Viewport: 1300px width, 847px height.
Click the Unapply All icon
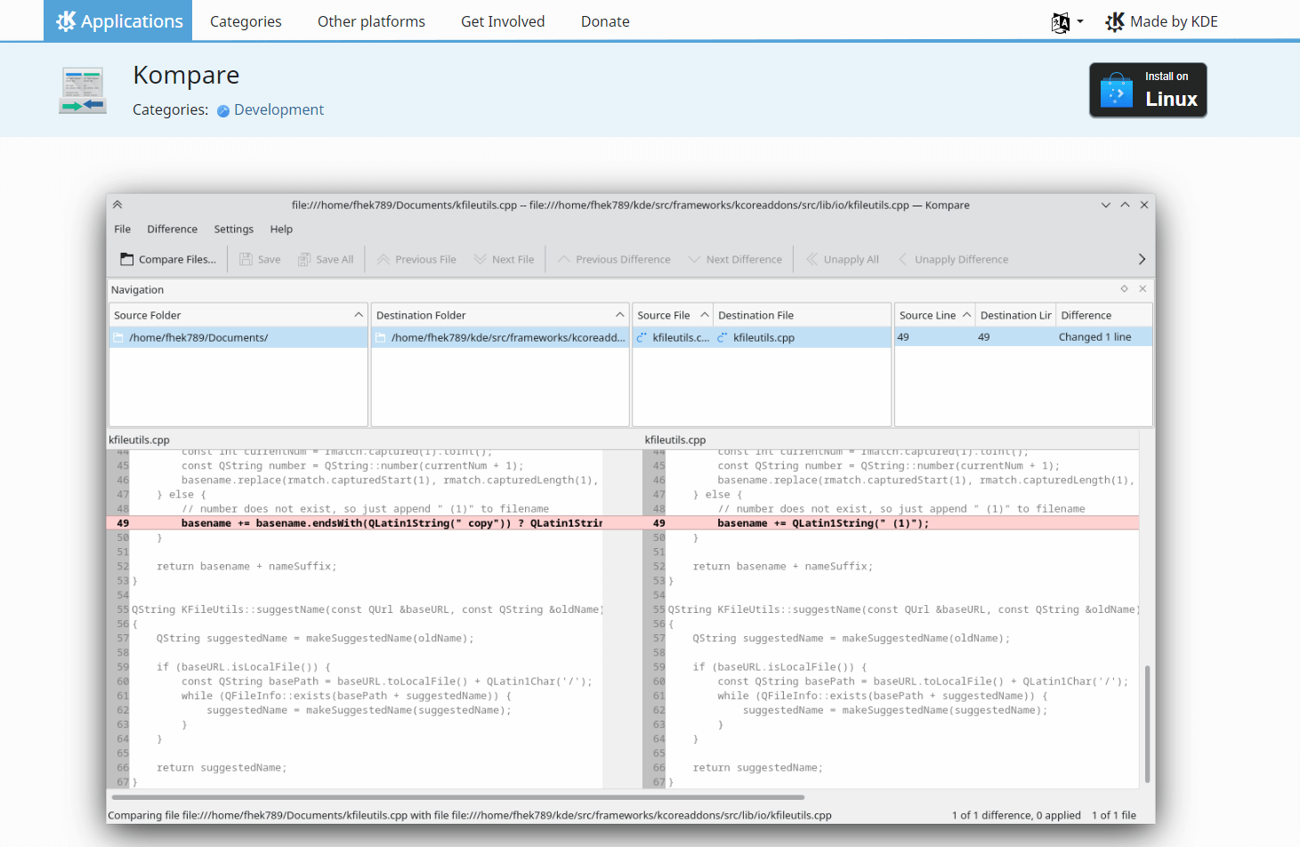(x=842, y=259)
